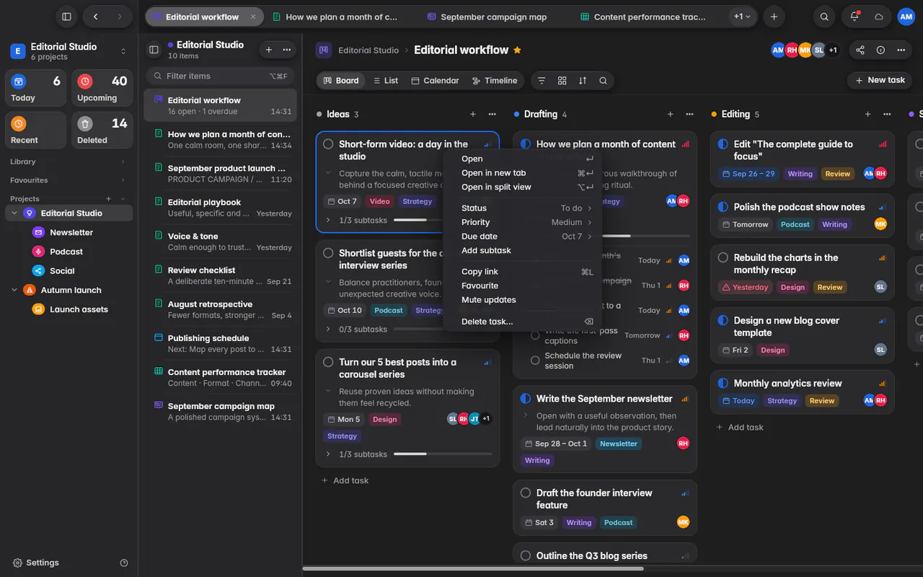Expand the Library section
Viewport: 923px width, 577px height.
[x=123, y=162]
